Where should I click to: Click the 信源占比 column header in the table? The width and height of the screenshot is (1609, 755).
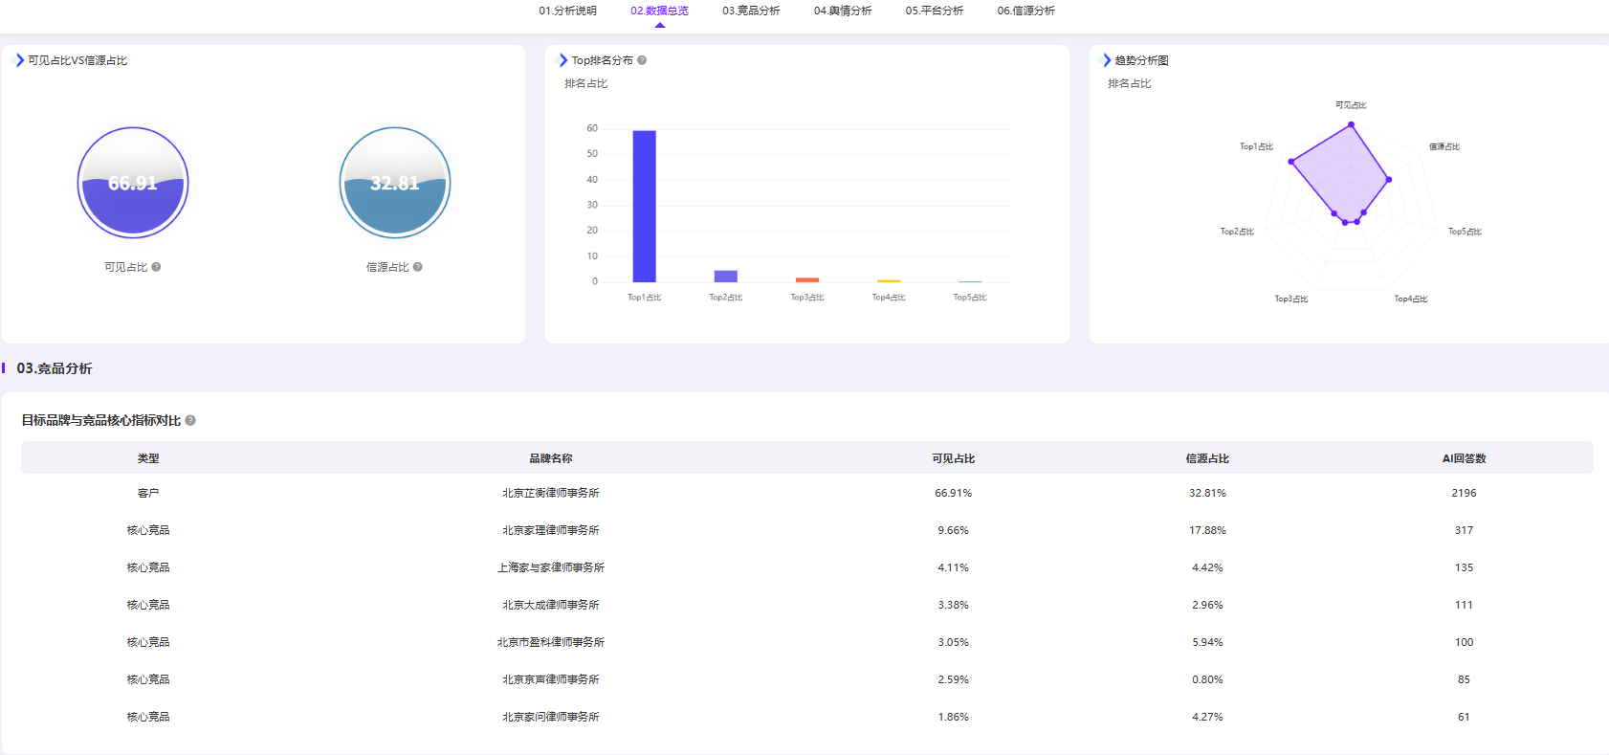(1207, 458)
